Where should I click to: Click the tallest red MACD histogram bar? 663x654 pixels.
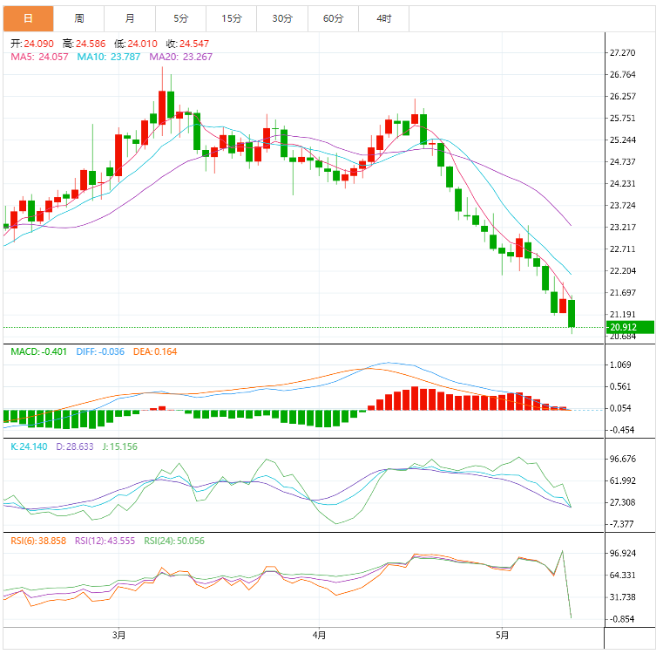pyautogui.click(x=415, y=399)
